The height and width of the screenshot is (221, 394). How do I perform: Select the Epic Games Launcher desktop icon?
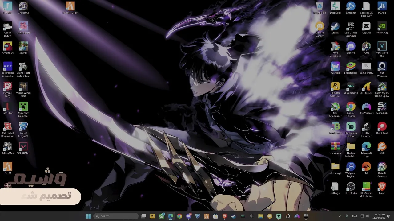pos(351,29)
